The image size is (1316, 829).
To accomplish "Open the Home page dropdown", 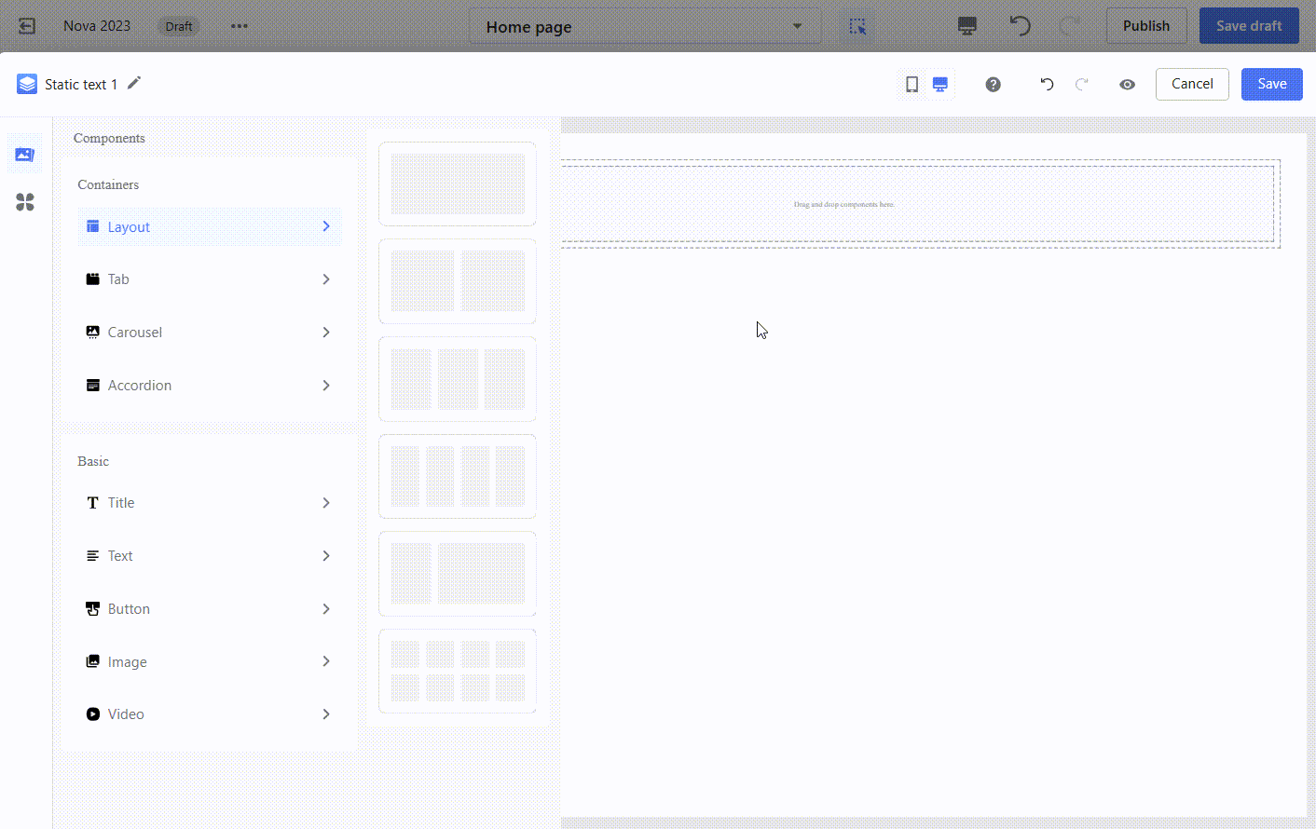I will 644,27.
